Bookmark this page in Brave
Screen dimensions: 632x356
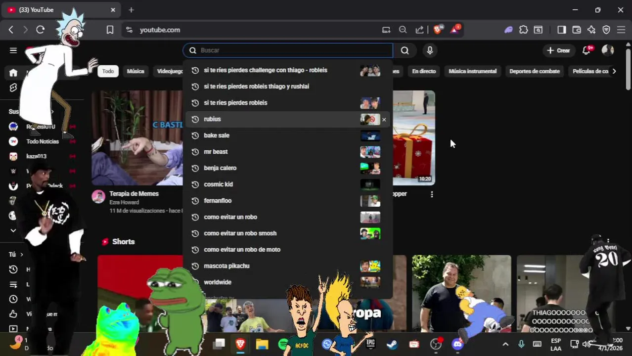pyautogui.click(x=110, y=30)
